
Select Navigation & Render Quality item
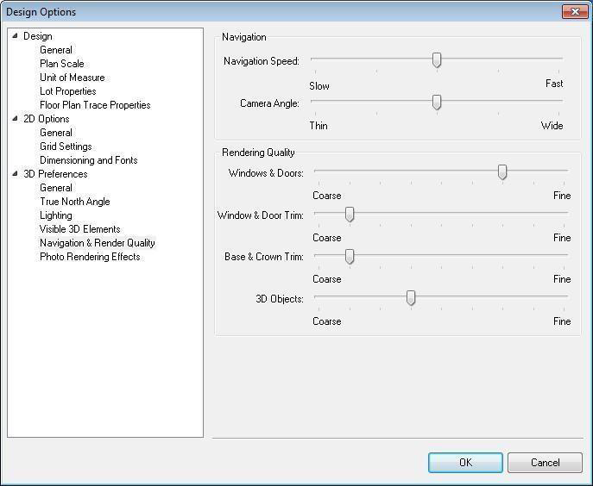[98, 243]
